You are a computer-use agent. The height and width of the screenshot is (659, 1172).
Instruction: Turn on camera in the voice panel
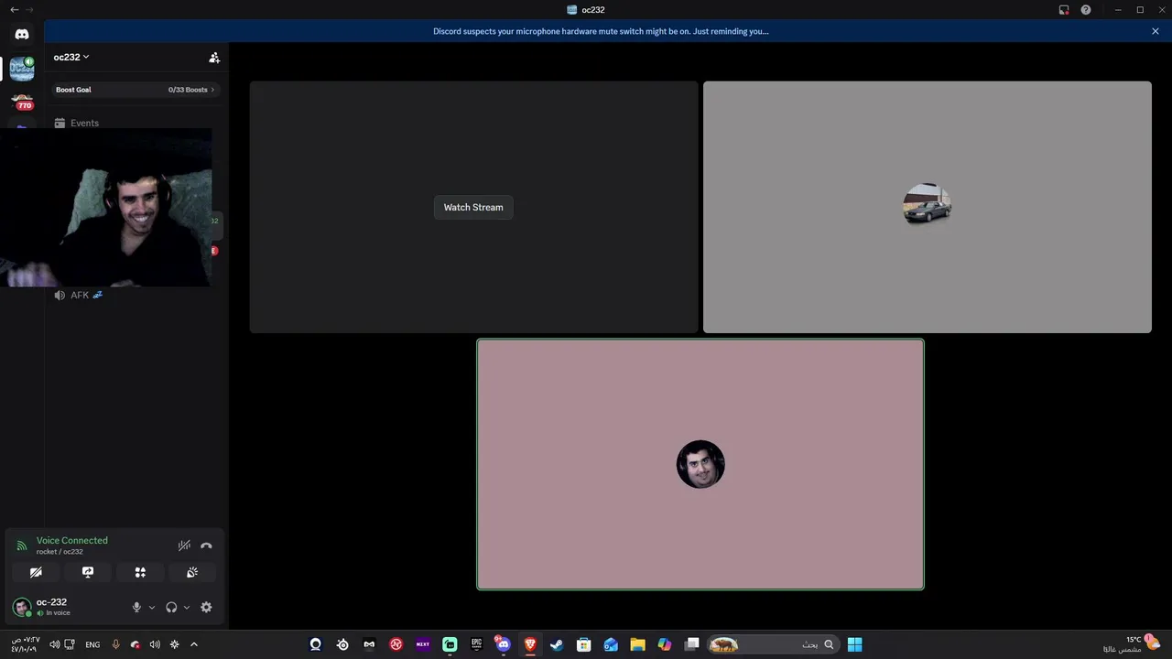[36, 572]
